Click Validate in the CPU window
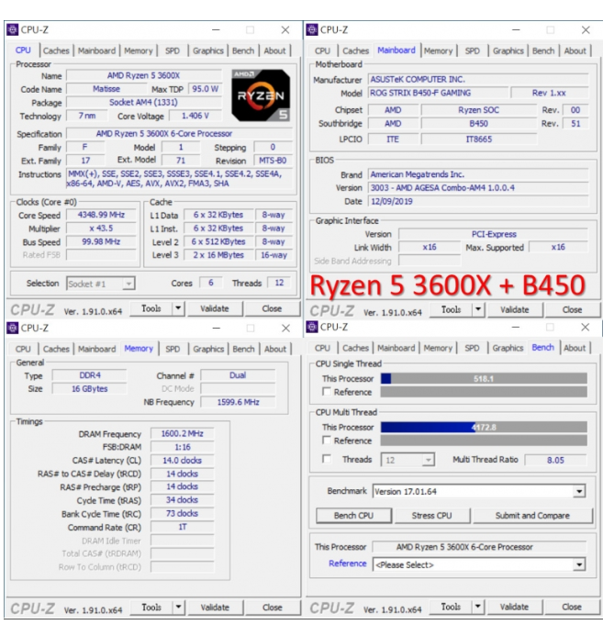 click(x=215, y=308)
